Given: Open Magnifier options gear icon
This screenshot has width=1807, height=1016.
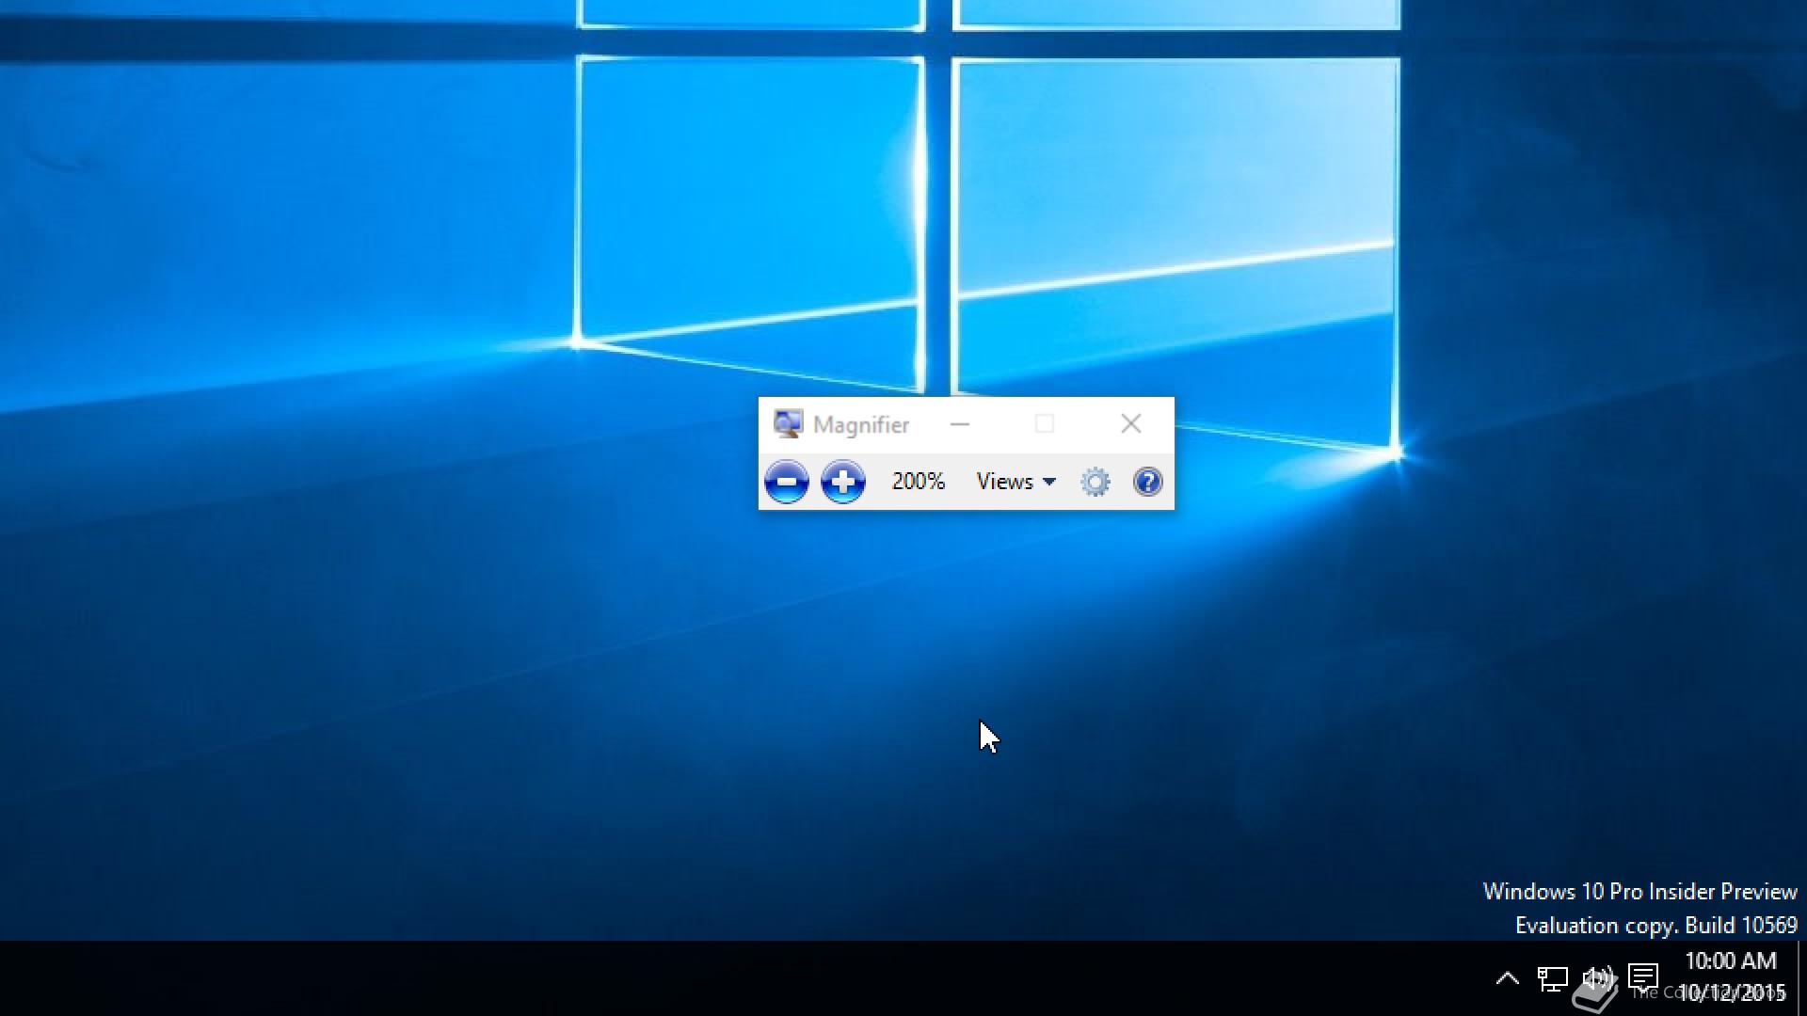Looking at the screenshot, I should [1095, 482].
